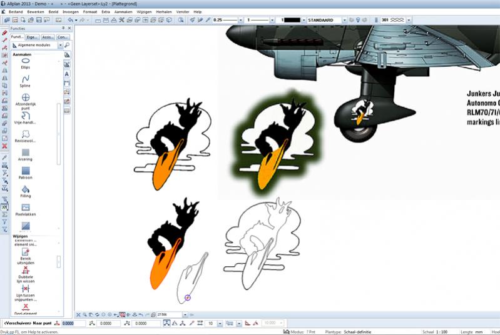Select the Filling tool
Screen dimensions: 500x335
pos(25,191)
